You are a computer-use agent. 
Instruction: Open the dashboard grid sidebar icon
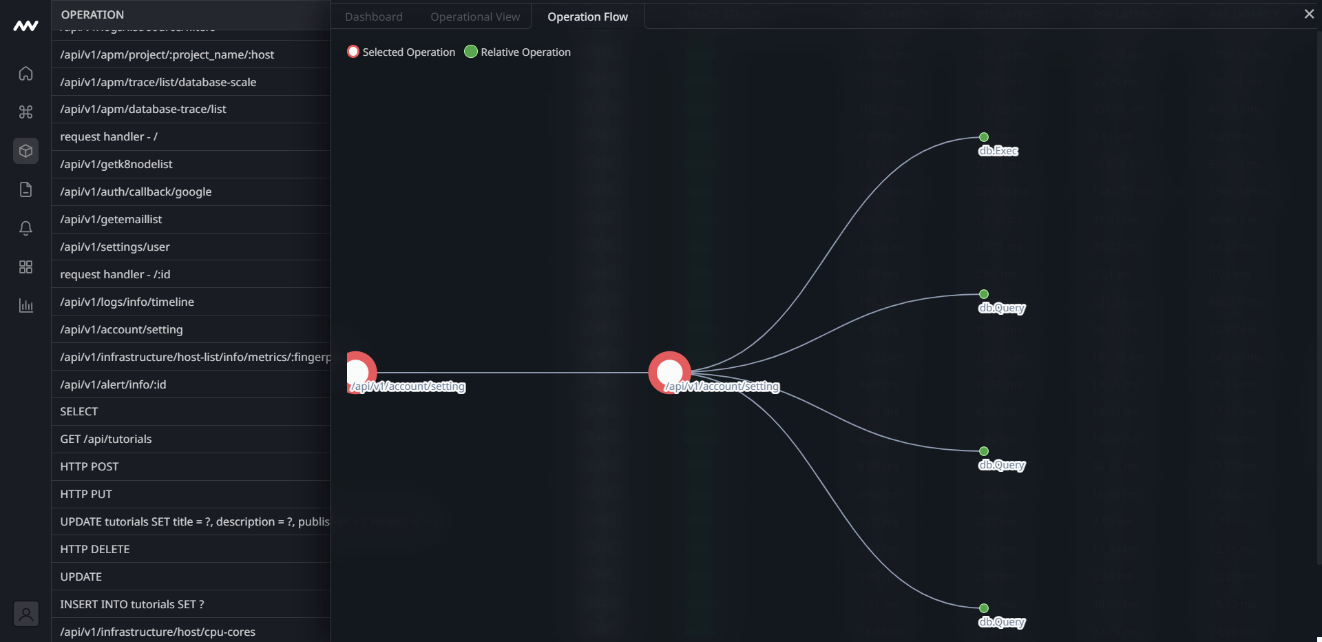[25, 267]
